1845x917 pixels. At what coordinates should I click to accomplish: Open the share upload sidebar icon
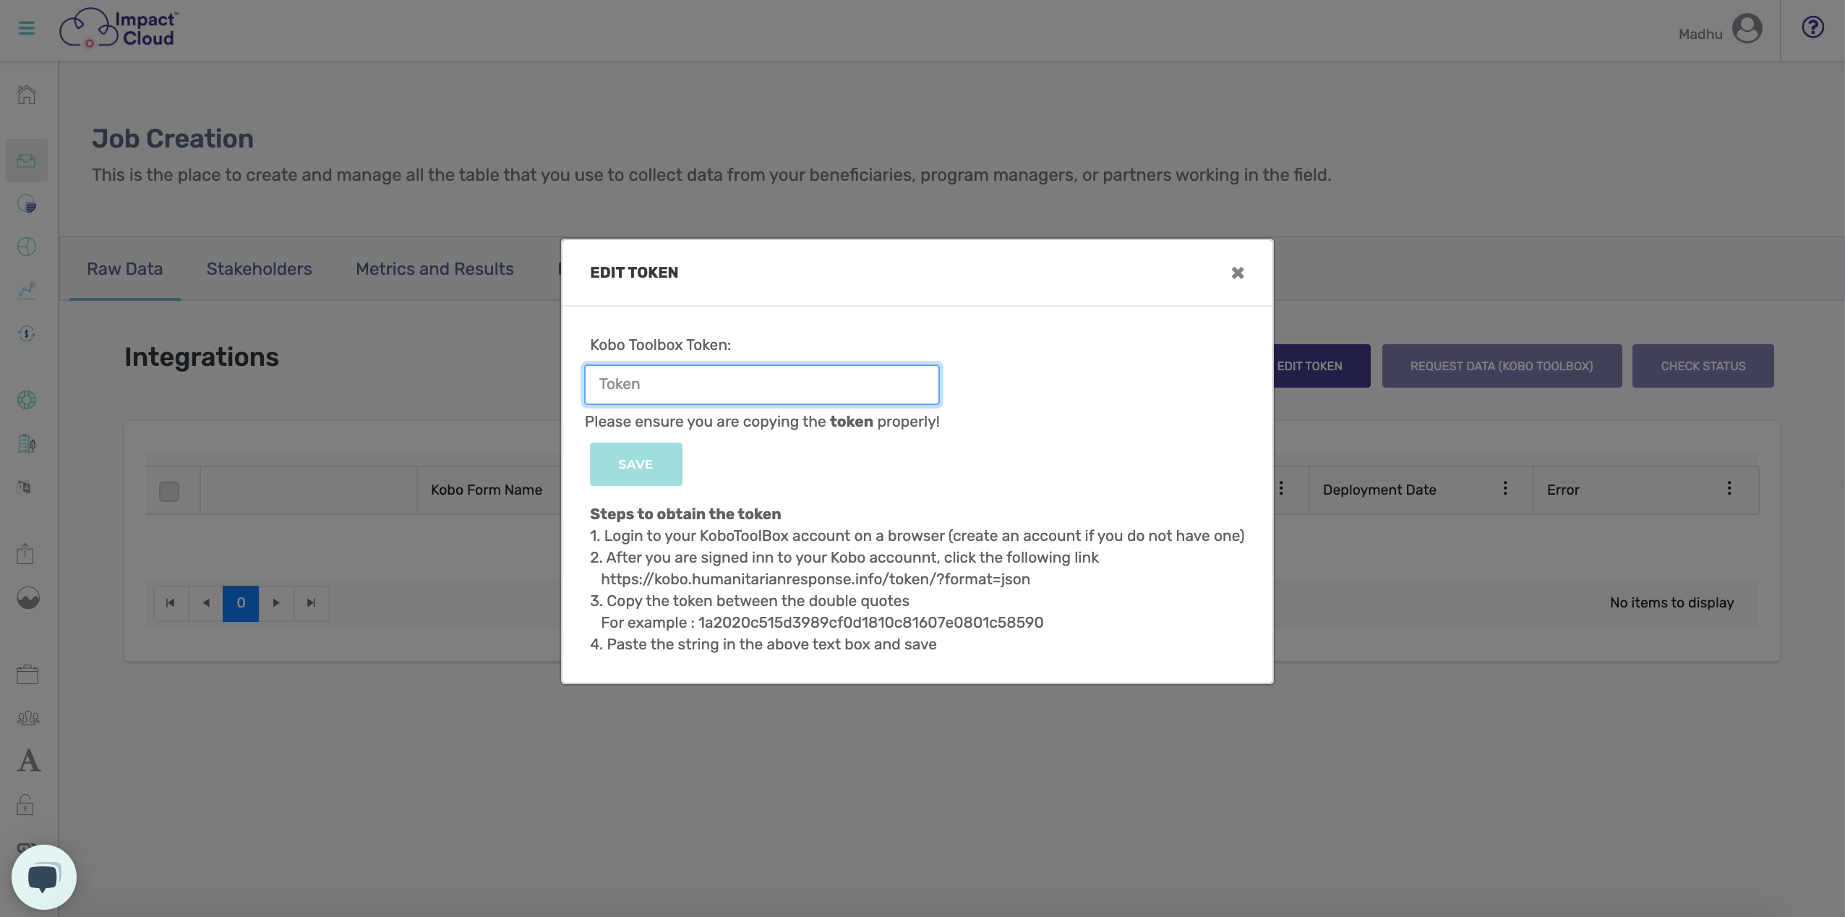(25, 554)
